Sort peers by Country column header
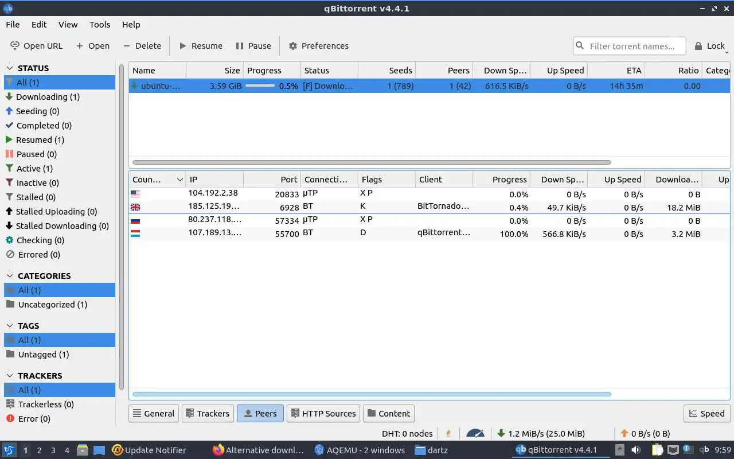 157,180
